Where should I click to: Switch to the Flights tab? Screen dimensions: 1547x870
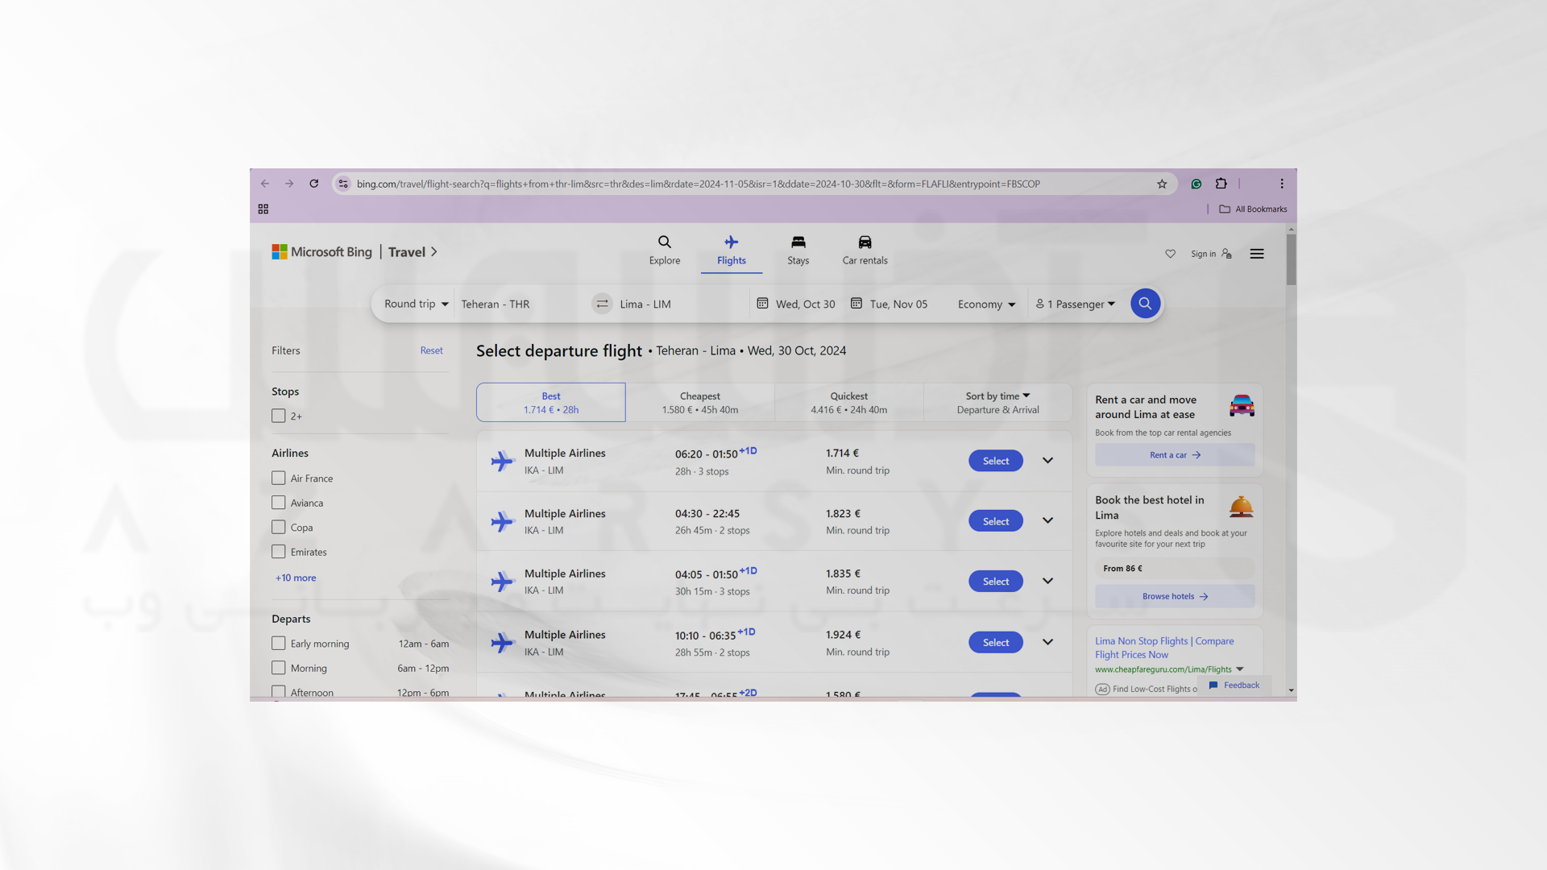(x=732, y=251)
